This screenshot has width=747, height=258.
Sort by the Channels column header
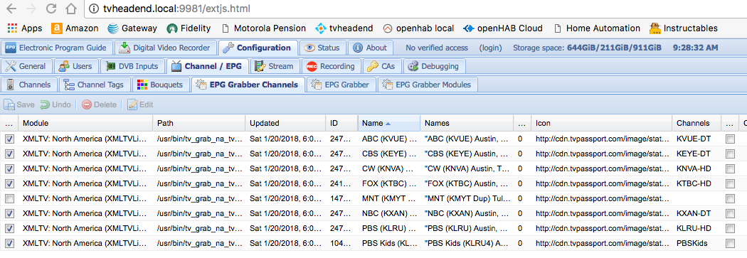pyautogui.click(x=696, y=123)
